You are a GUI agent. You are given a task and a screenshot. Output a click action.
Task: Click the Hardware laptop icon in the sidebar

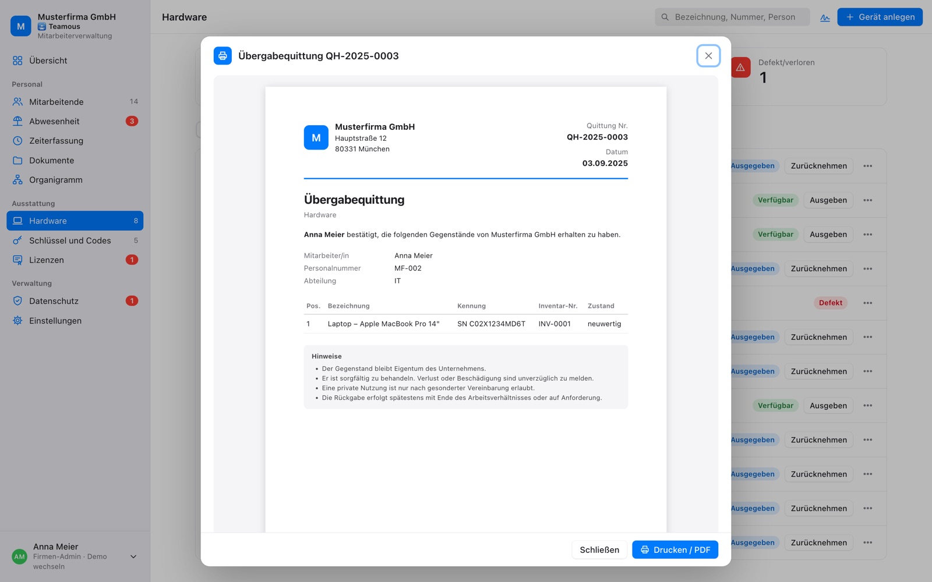point(17,221)
